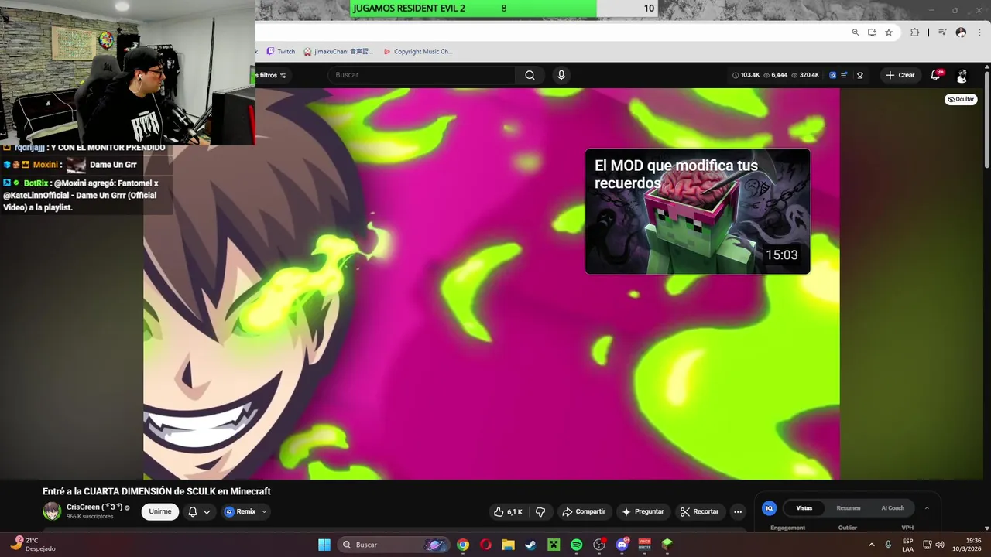Viewport: 991px width, 557px height.
Task: Click the Compartir share button
Action: click(584, 511)
